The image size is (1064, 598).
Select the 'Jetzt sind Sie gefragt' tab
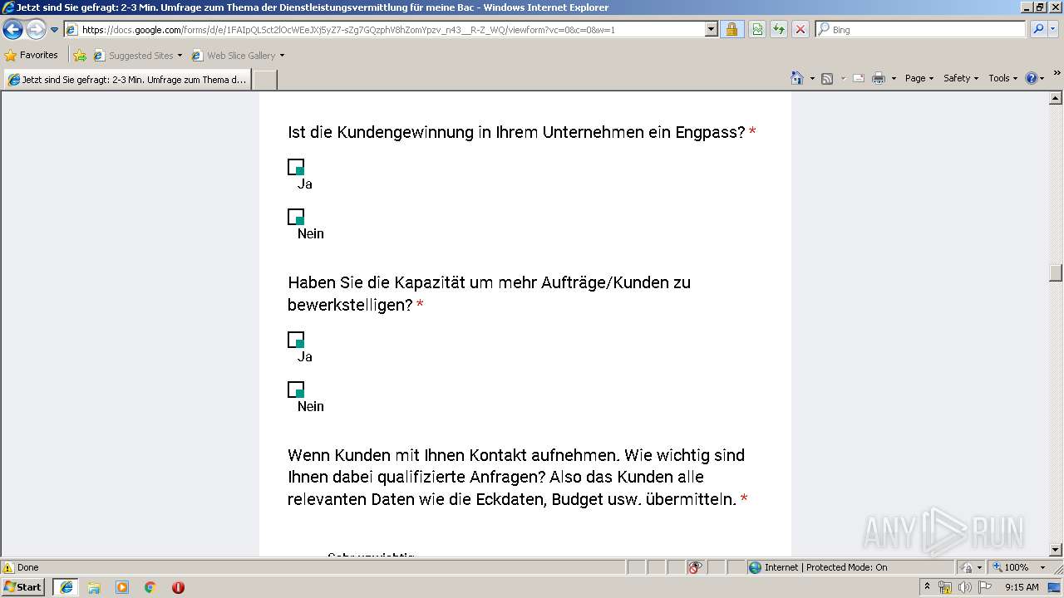pyautogui.click(x=127, y=80)
